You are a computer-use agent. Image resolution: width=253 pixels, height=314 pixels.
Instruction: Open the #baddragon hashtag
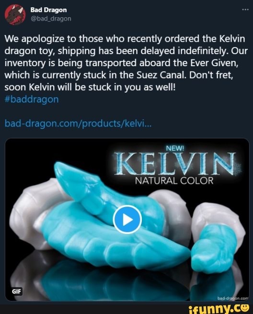(32, 99)
